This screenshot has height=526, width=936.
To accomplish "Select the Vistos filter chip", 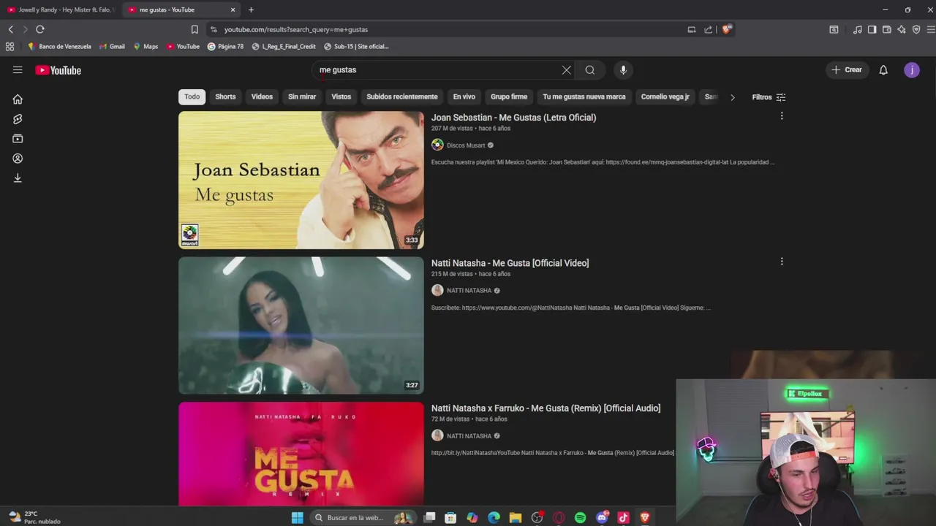I will coord(341,96).
